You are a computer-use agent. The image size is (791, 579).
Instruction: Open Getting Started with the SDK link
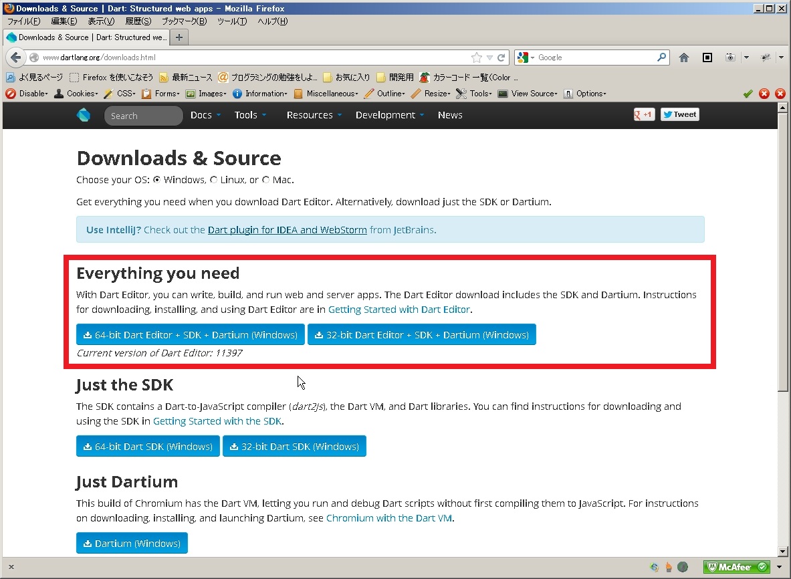tap(217, 421)
